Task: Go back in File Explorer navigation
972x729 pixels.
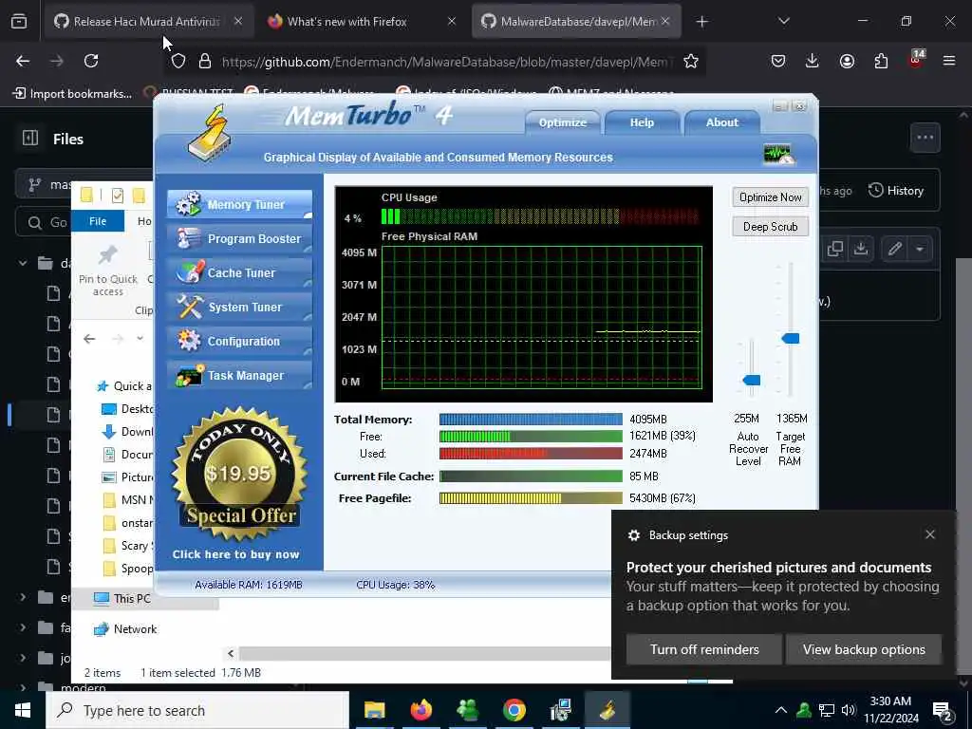Action: point(89,339)
